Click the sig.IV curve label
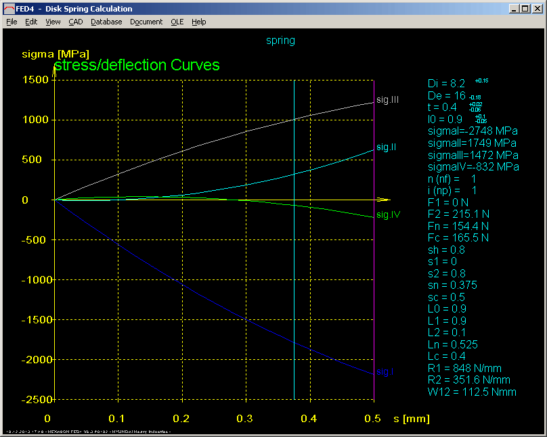The width and height of the screenshot is (547, 437). click(388, 215)
